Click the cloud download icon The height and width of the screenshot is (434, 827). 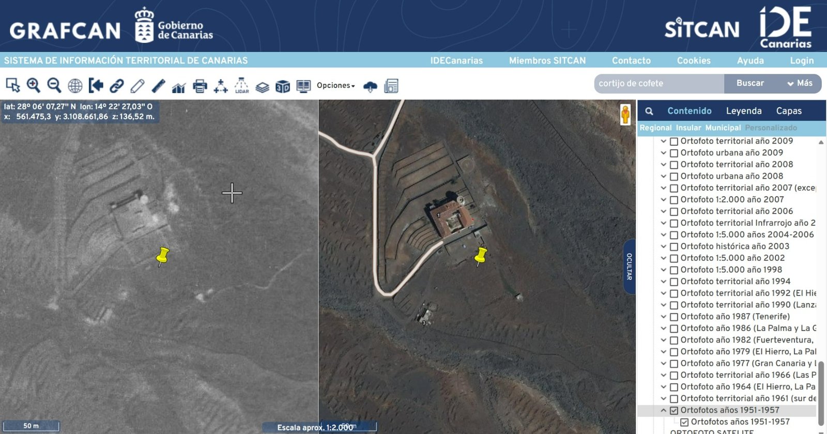[370, 86]
